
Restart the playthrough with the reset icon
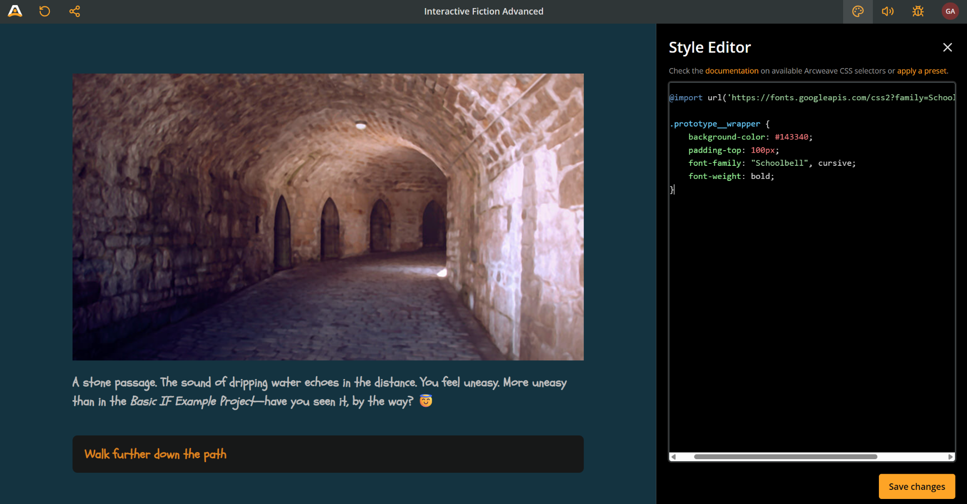(x=44, y=11)
